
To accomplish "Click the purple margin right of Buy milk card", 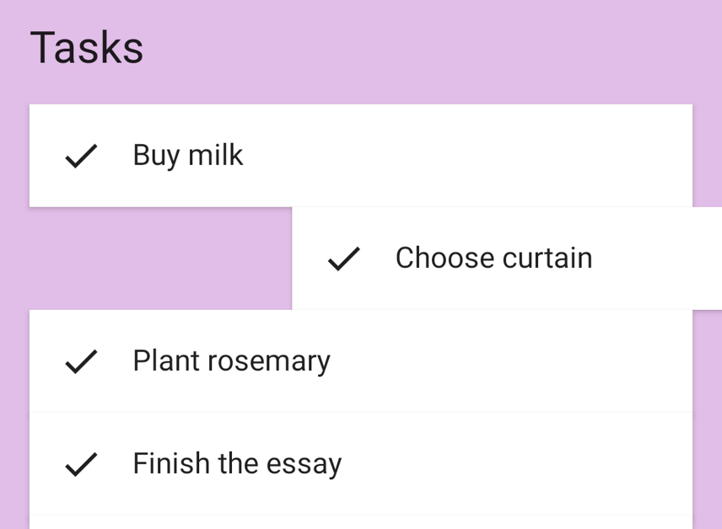I will pyautogui.click(x=708, y=156).
